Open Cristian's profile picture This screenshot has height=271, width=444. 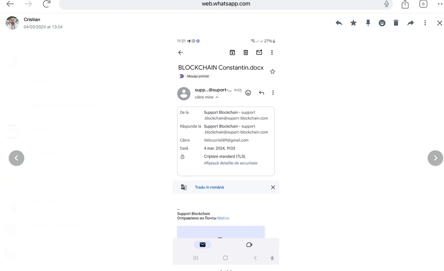coord(12,23)
